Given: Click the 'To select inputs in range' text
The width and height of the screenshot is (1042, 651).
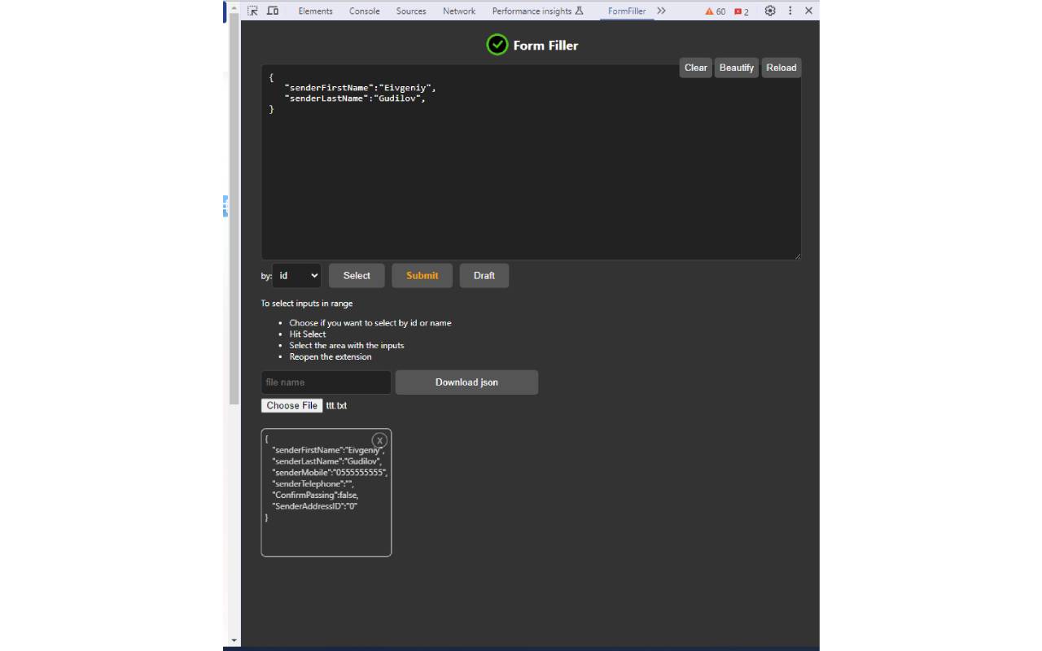Looking at the screenshot, I should click(x=307, y=304).
